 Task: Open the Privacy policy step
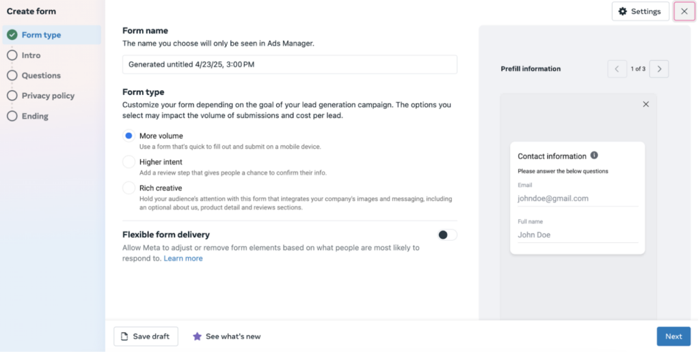[49, 96]
